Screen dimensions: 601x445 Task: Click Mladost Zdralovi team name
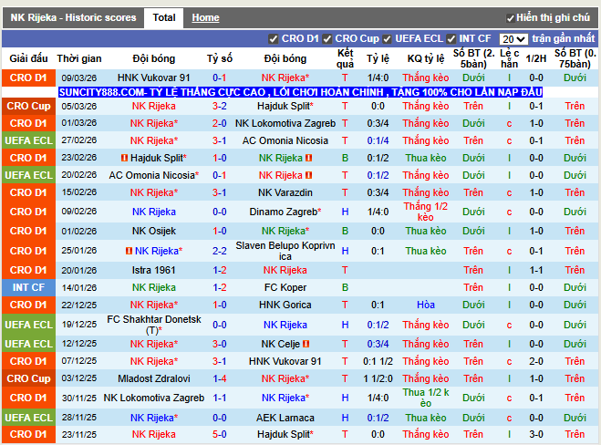click(154, 378)
